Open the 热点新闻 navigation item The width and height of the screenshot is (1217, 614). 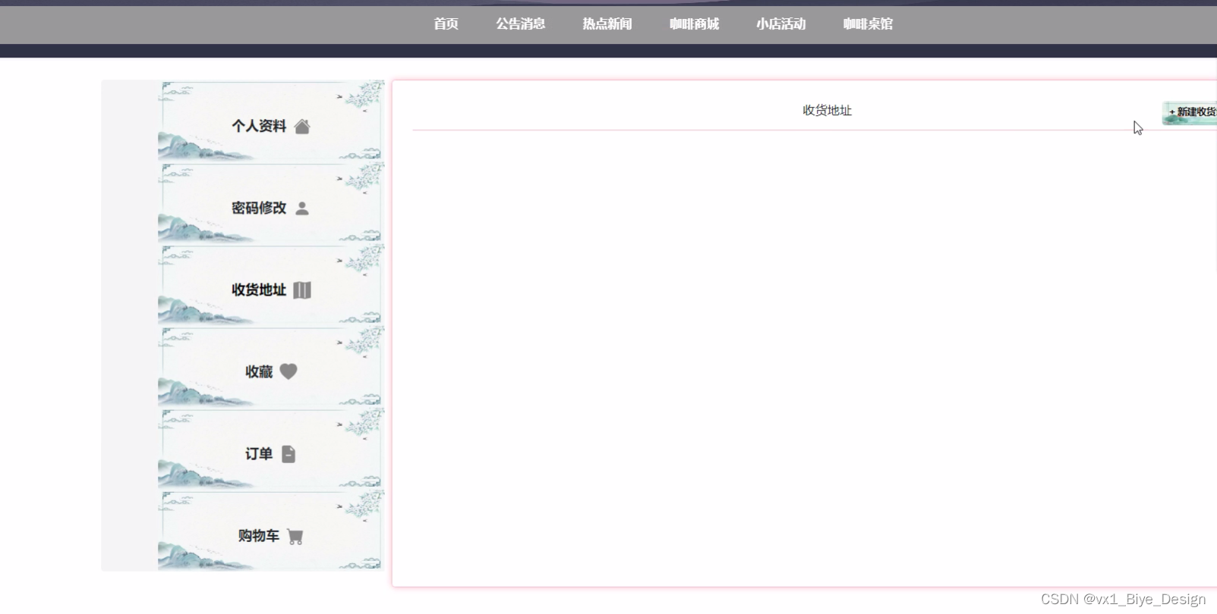coord(607,24)
